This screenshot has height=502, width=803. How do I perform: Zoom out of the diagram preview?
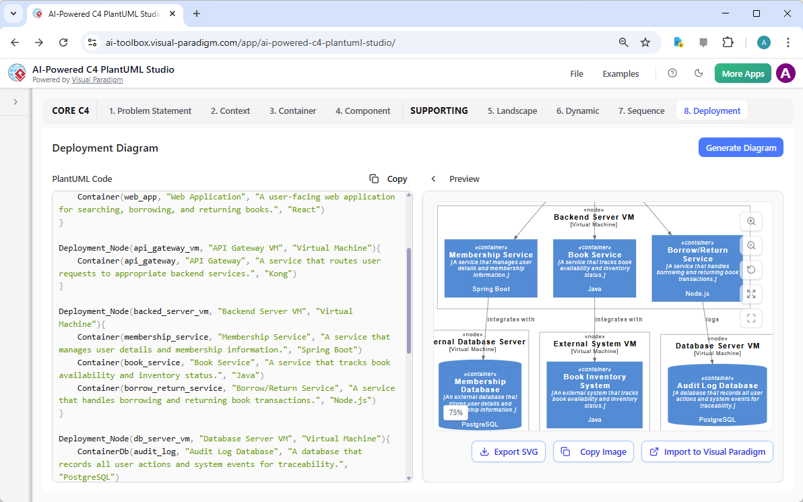[x=750, y=245]
